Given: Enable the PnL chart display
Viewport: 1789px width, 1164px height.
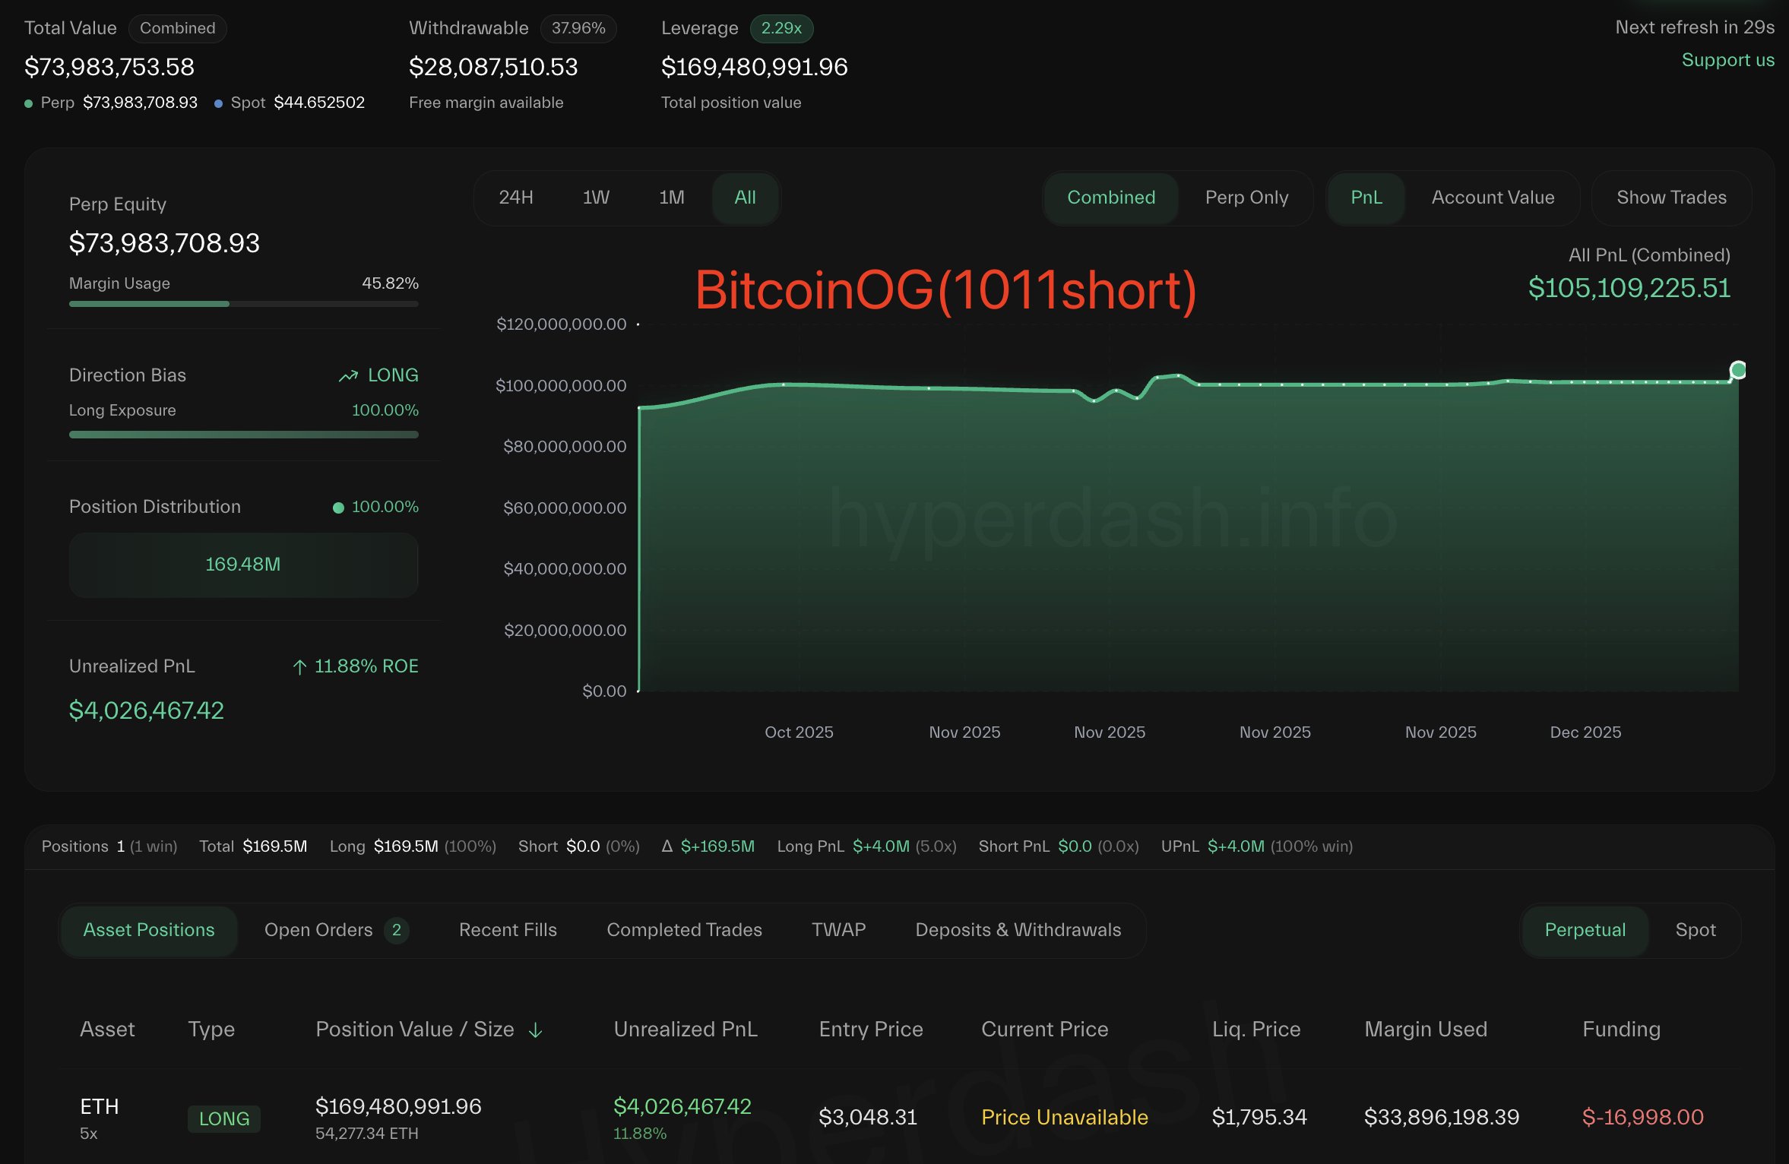Looking at the screenshot, I should (x=1366, y=198).
